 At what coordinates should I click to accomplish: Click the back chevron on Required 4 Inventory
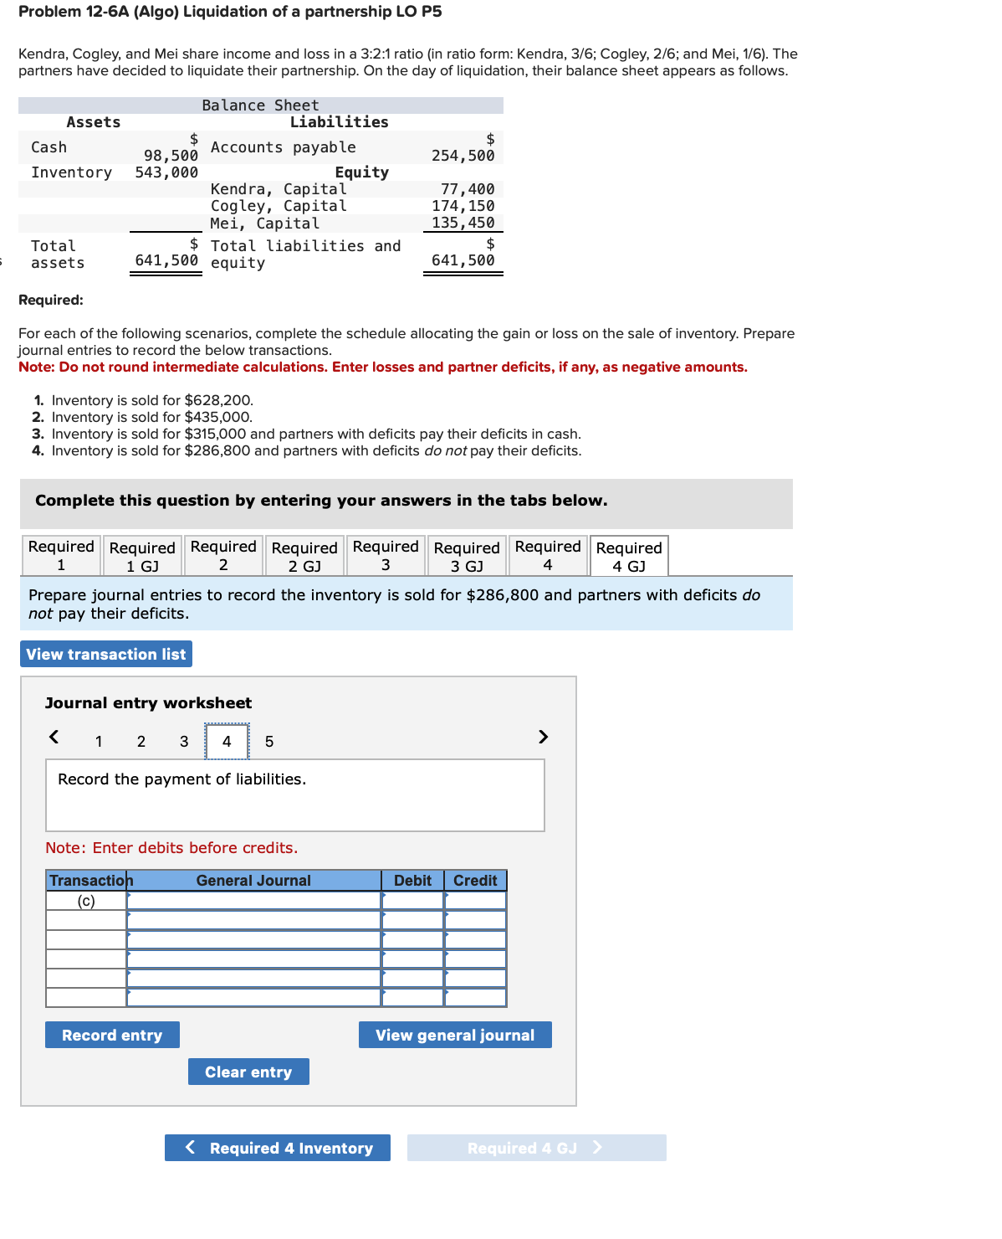[x=192, y=1148]
